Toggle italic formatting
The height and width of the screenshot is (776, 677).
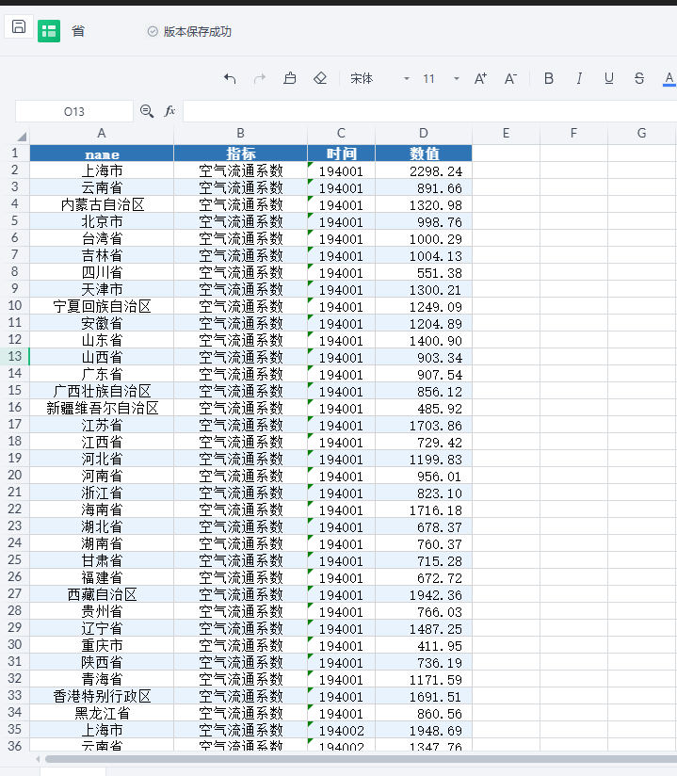pyautogui.click(x=579, y=78)
